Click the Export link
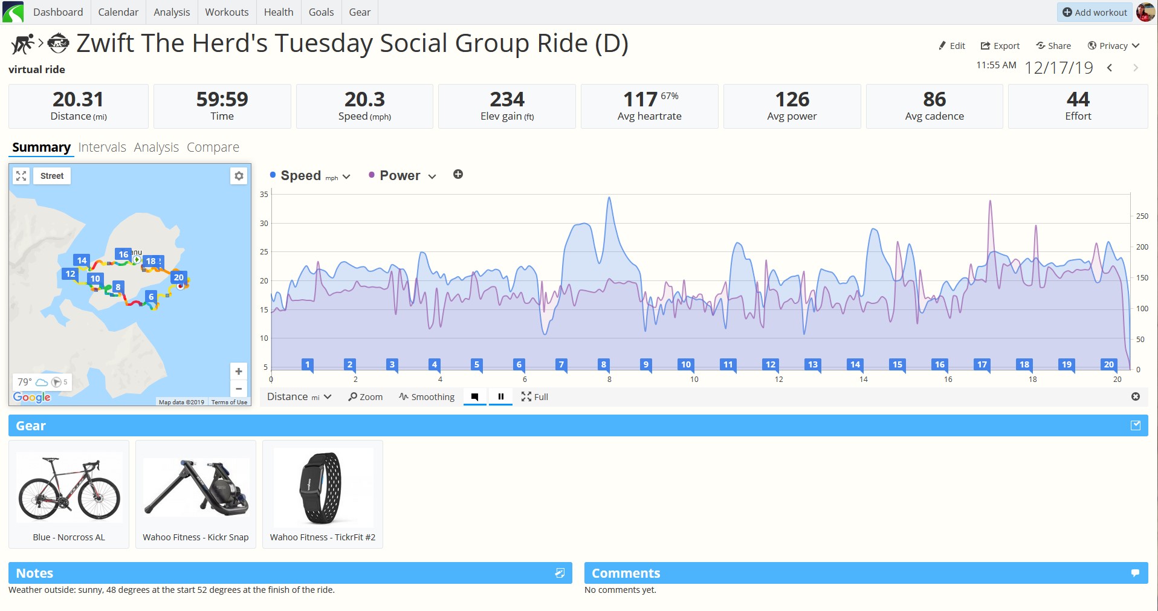The height and width of the screenshot is (611, 1158). 1000,46
